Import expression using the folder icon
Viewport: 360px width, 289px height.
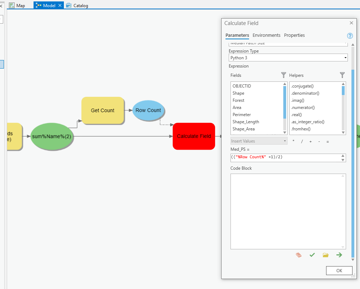pos(325,255)
